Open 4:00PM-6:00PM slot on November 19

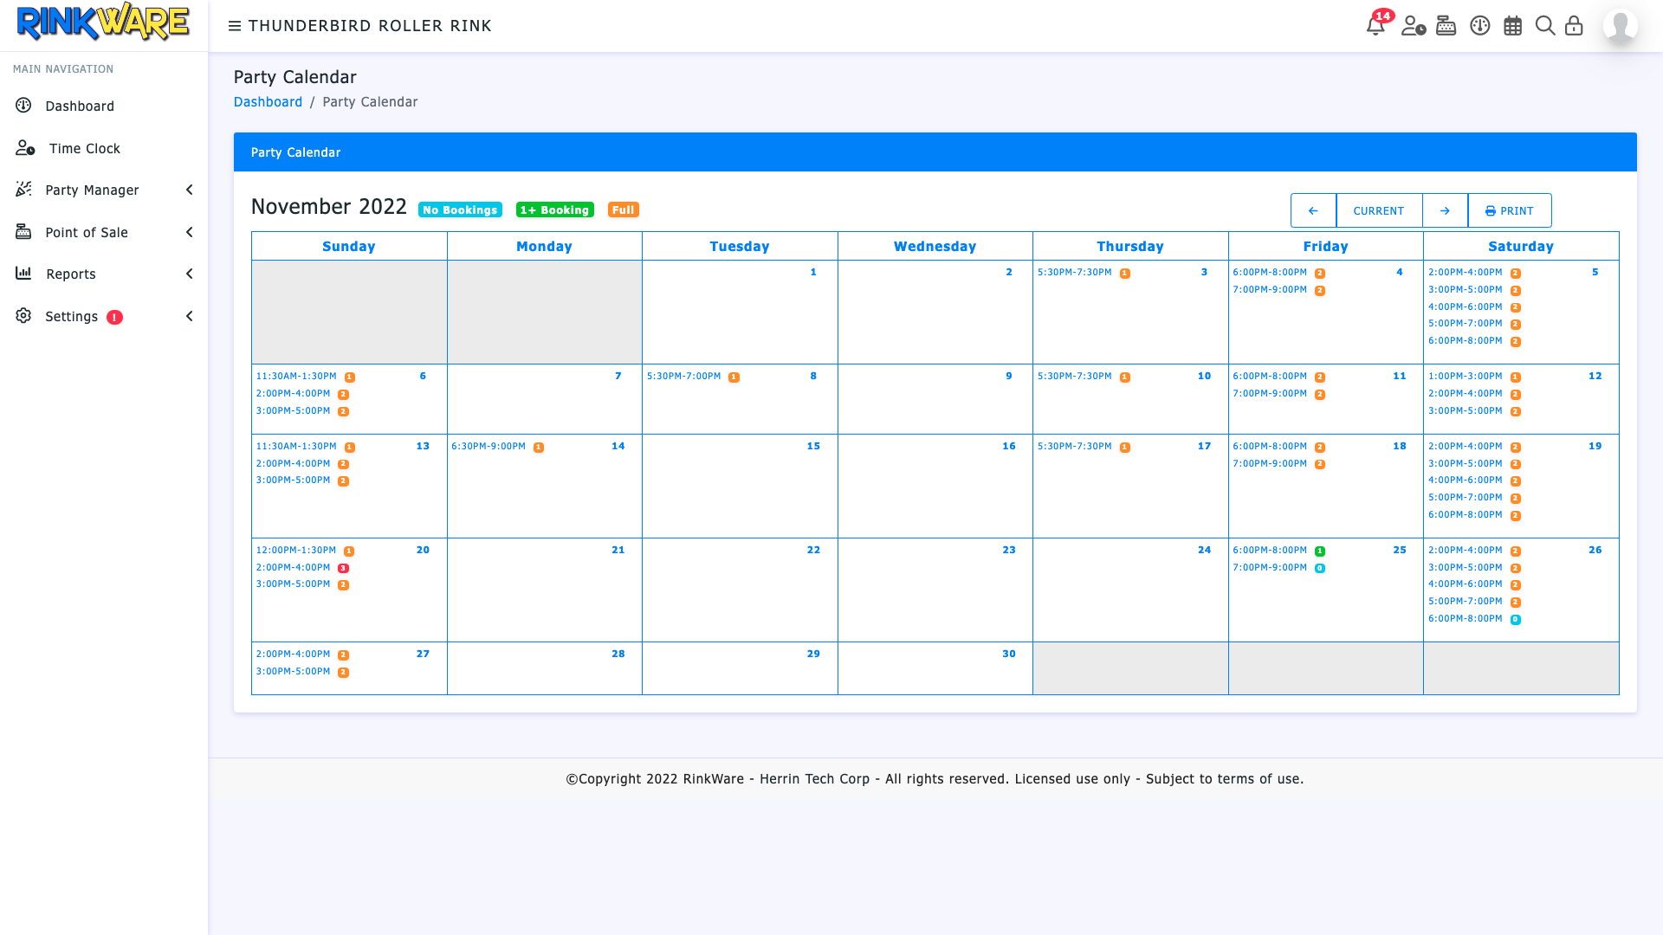(1465, 480)
